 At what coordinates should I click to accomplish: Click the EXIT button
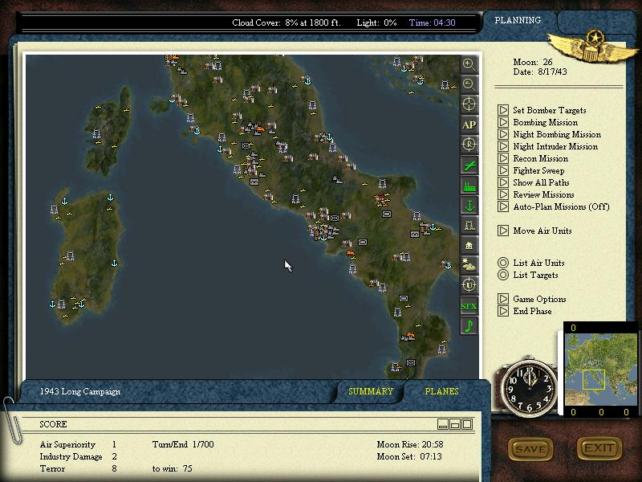tap(599, 448)
